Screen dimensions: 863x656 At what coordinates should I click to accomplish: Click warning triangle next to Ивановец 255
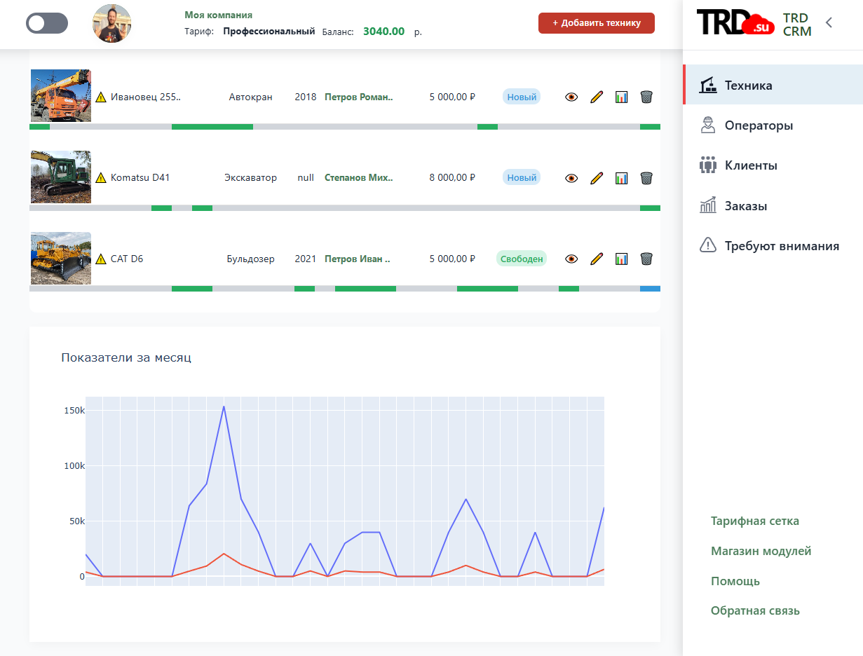tap(101, 97)
